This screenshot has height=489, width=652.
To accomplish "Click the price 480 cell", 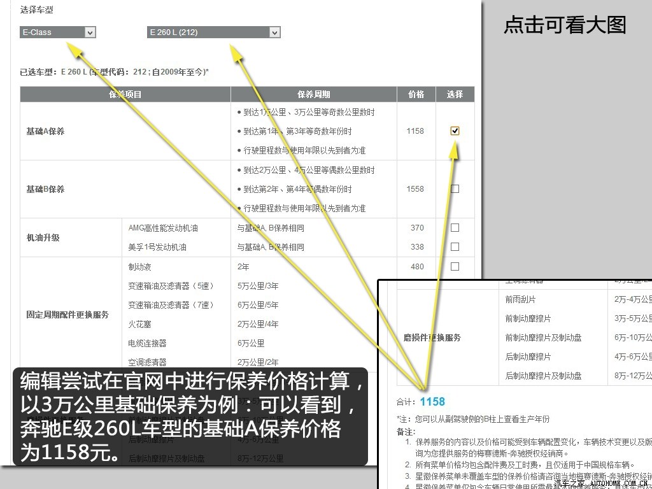I will tap(417, 267).
